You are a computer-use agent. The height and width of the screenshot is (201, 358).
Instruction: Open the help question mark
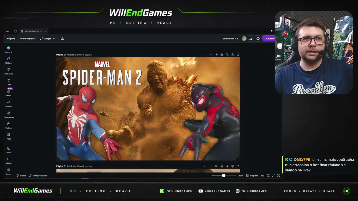pyautogui.click(x=278, y=176)
